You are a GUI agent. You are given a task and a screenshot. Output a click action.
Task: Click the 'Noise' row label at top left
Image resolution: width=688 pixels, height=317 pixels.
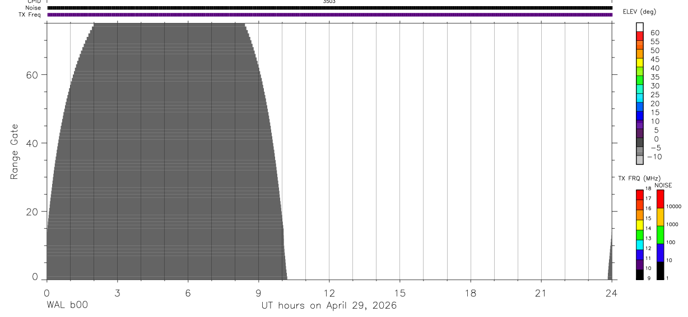(33, 8)
